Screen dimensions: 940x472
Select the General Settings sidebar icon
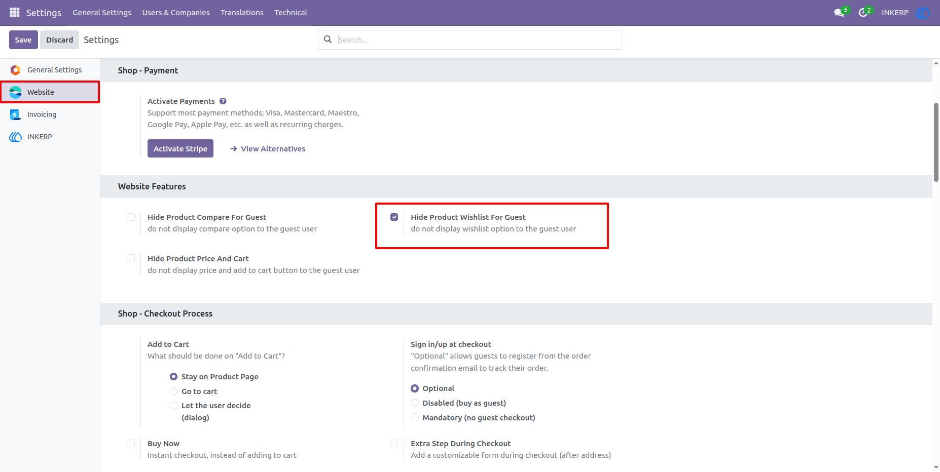click(15, 70)
